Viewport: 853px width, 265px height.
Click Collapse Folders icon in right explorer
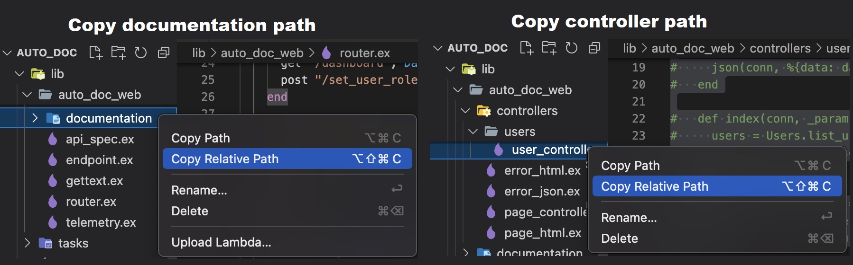point(594,48)
